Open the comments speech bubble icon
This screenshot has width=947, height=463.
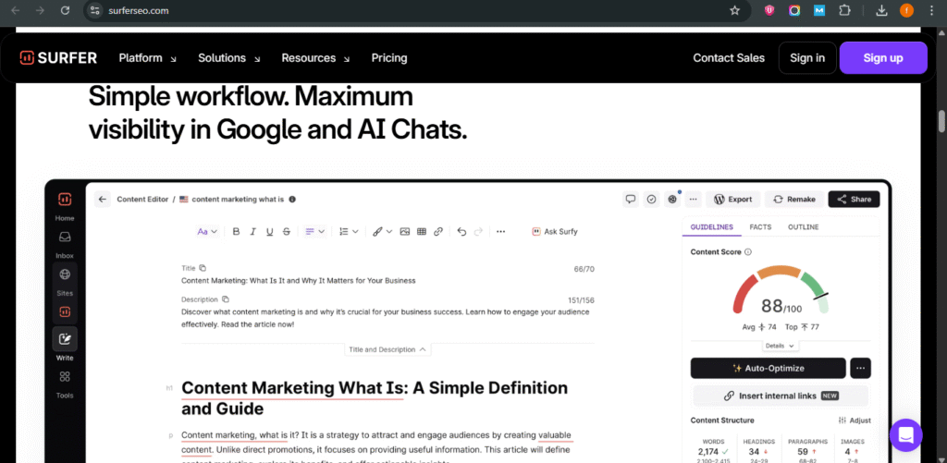(x=631, y=200)
